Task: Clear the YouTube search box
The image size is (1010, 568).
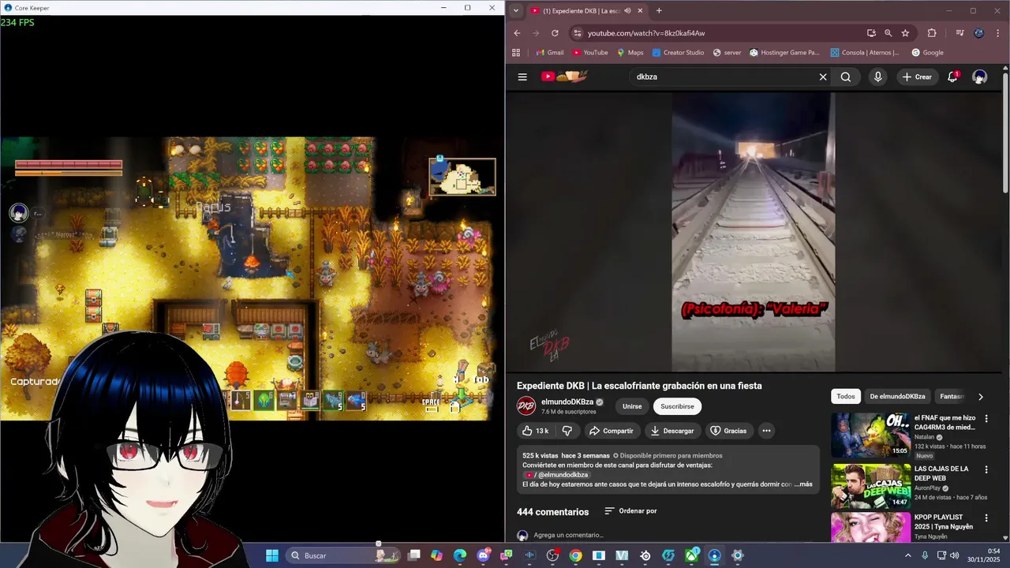Action: tap(823, 77)
